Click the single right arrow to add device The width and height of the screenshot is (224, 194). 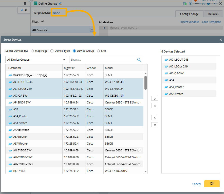155,98
